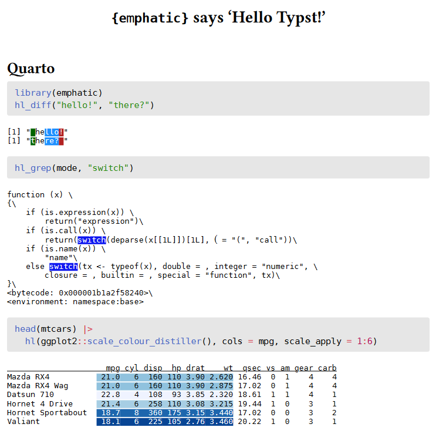The height and width of the screenshot is (434, 439).
Task: Click the "wt" table column header
Action: (x=228, y=368)
